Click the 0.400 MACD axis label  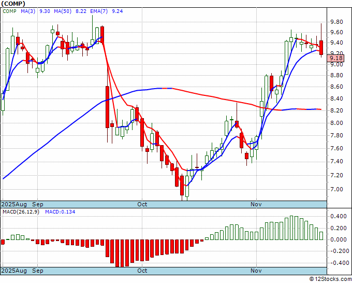pyautogui.click(x=339, y=217)
